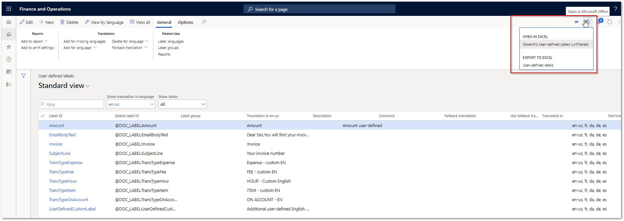Switch to the Options tab
This screenshot has width=624, height=221.
(x=185, y=22)
